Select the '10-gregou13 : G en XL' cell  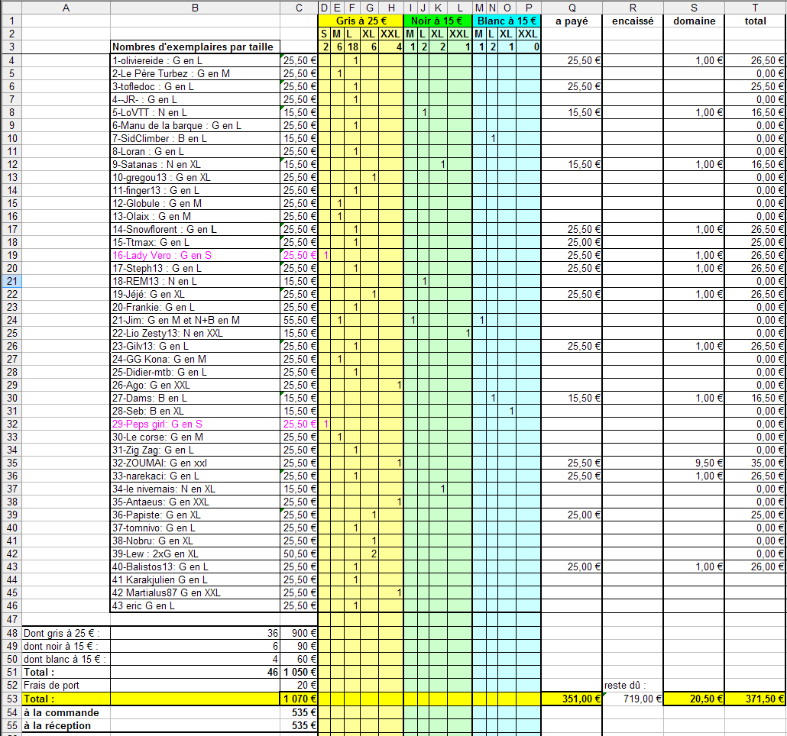coord(195,177)
